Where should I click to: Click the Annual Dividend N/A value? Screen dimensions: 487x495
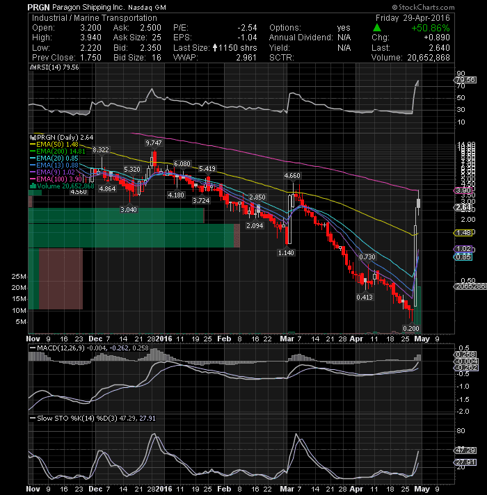point(344,38)
